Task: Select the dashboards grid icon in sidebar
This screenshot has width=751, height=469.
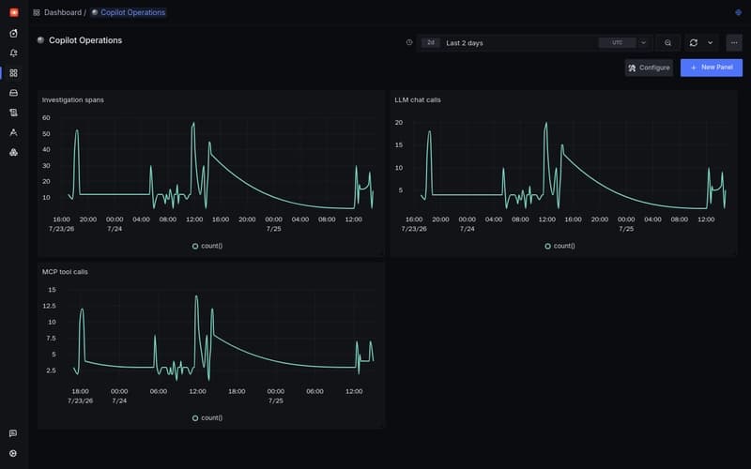Action: click(13, 73)
